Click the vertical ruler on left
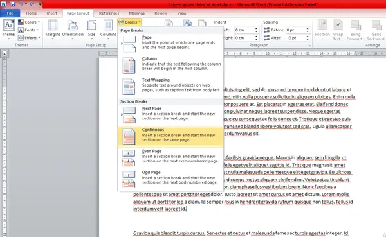This screenshot has width=386, height=237. click(5, 148)
